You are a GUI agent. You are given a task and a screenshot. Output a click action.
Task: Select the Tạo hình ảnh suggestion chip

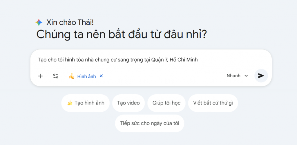[x=85, y=103]
